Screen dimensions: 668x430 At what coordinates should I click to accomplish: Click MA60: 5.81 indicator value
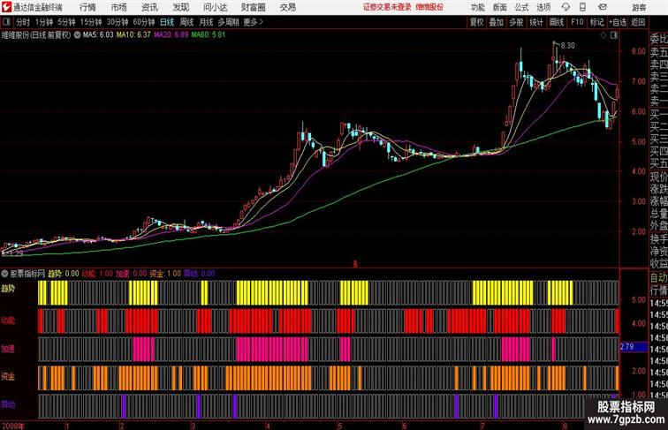coord(209,35)
